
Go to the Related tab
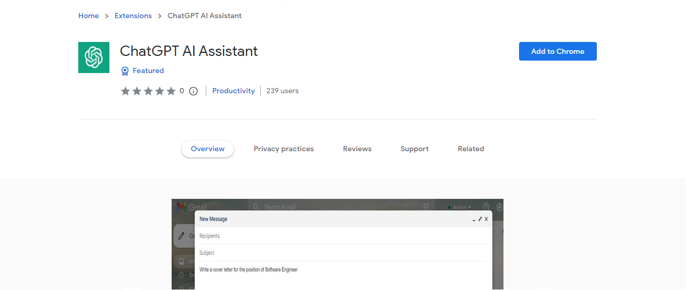coord(471,149)
